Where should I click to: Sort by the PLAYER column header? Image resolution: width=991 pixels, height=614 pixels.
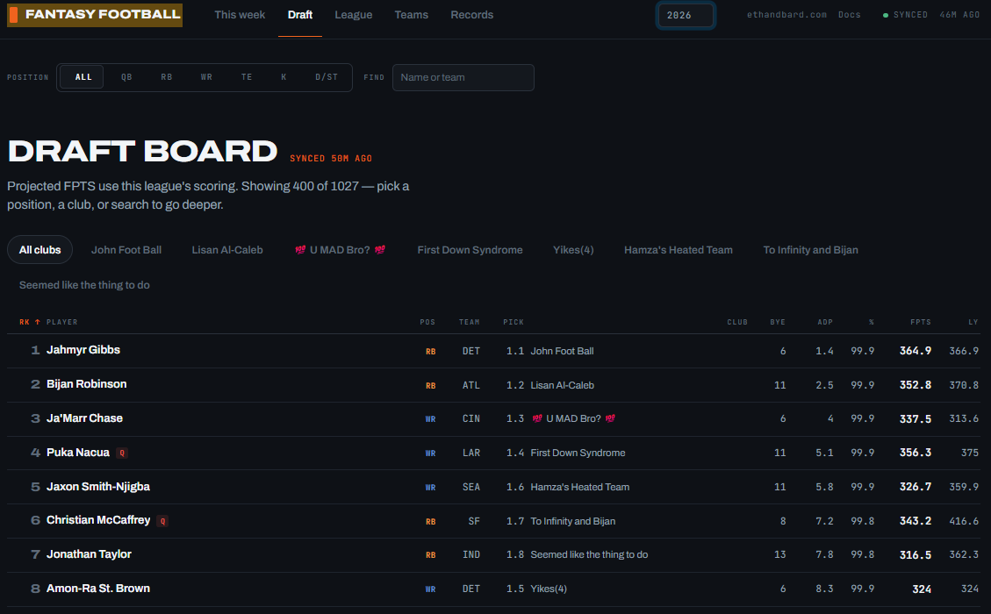tap(62, 322)
